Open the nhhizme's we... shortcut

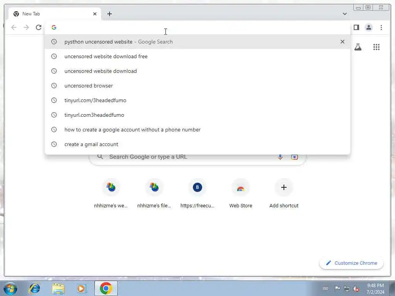(x=111, y=194)
